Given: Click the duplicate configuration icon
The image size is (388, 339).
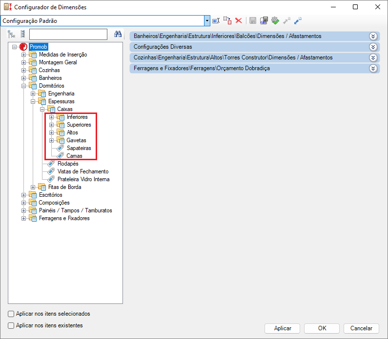Looking at the screenshot, I should point(227,20).
